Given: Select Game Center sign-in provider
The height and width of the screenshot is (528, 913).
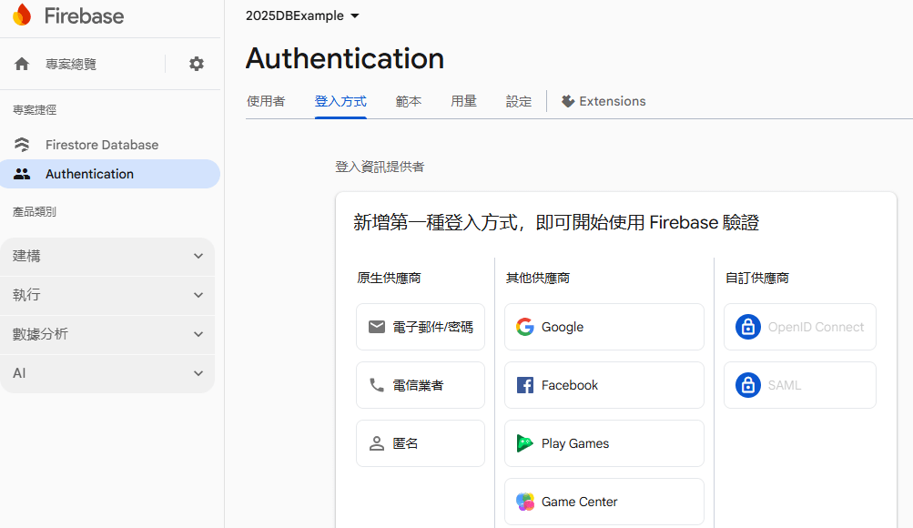Looking at the screenshot, I should click(x=604, y=502).
